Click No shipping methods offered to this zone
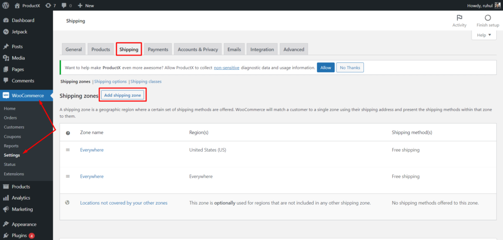The width and height of the screenshot is (503, 240). pos(435,203)
